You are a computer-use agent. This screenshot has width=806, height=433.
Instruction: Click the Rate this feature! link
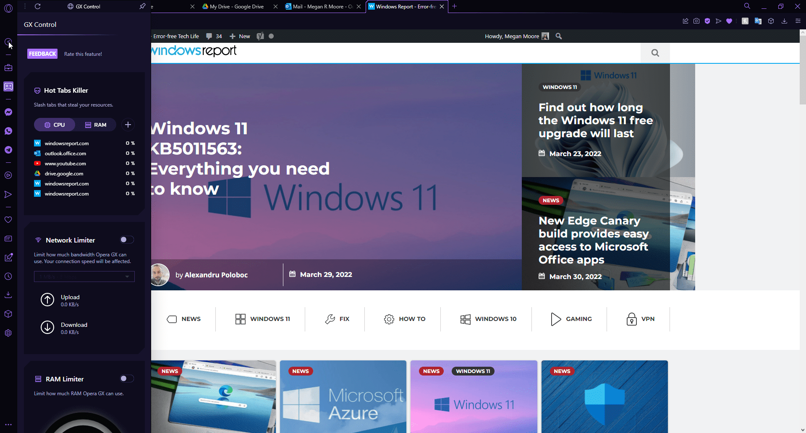(83, 54)
